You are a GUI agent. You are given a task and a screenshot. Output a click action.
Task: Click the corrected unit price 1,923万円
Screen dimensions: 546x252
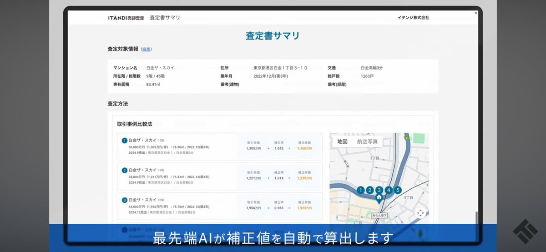click(x=304, y=208)
